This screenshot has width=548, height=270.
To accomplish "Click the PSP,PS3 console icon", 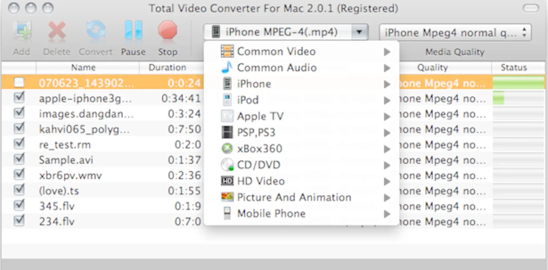I will [x=227, y=132].
